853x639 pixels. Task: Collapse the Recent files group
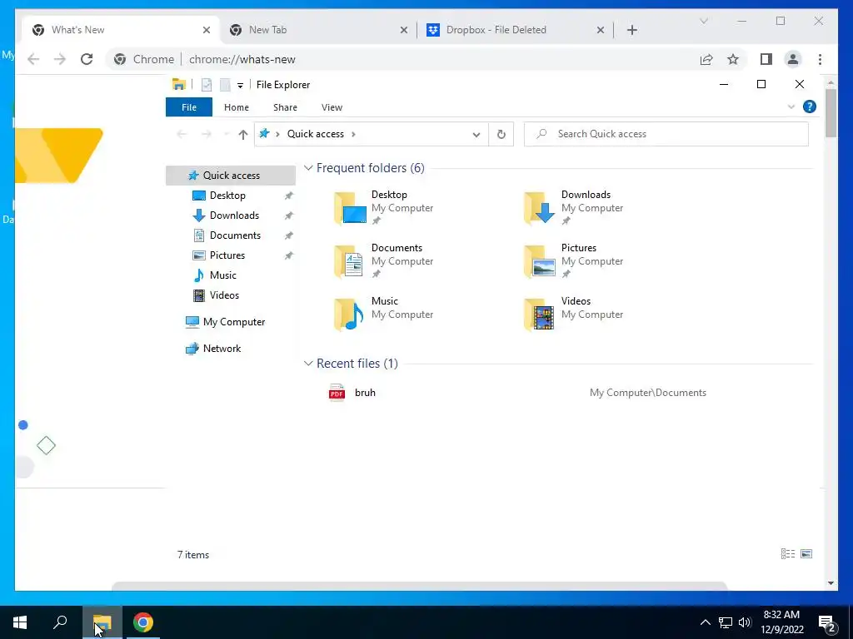pos(308,364)
